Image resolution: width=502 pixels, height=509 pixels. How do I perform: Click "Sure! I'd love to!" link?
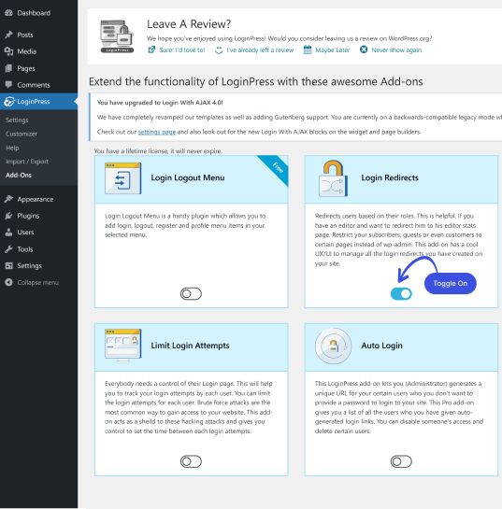[182, 50]
